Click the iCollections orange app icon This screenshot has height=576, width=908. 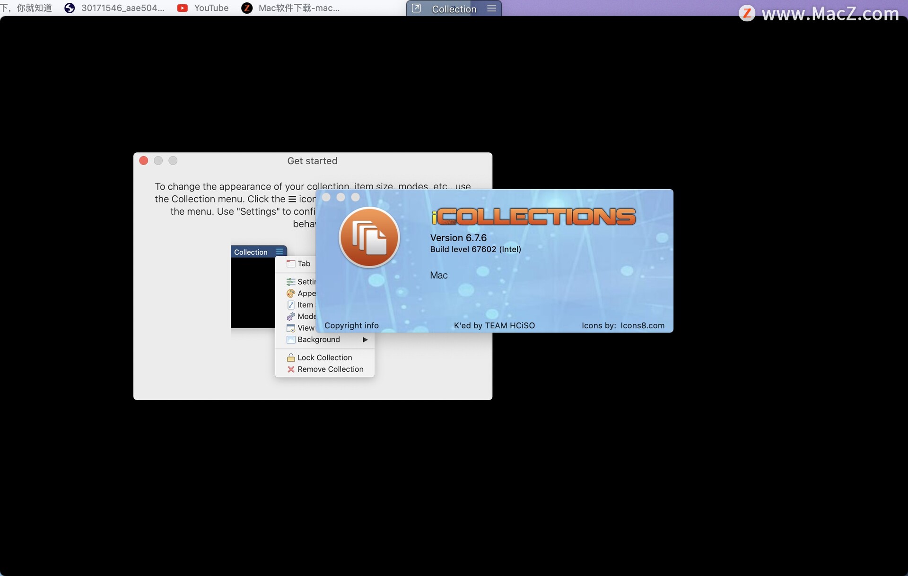pyautogui.click(x=369, y=237)
